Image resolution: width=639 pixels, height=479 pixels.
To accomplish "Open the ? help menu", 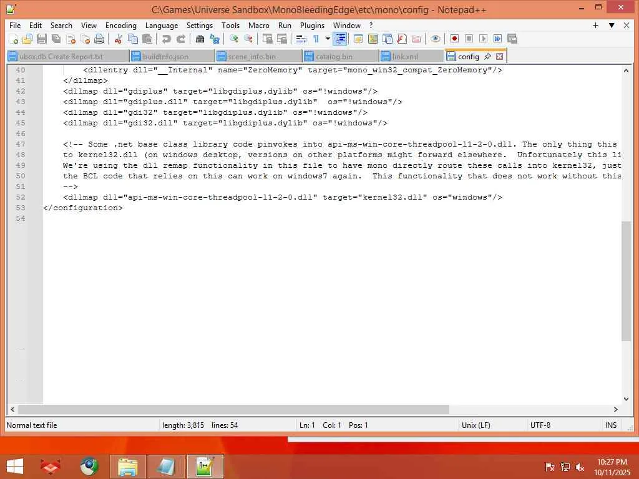I will coord(371,25).
